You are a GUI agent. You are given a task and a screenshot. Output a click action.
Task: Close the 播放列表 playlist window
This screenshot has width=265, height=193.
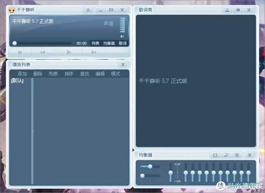tap(123, 65)
